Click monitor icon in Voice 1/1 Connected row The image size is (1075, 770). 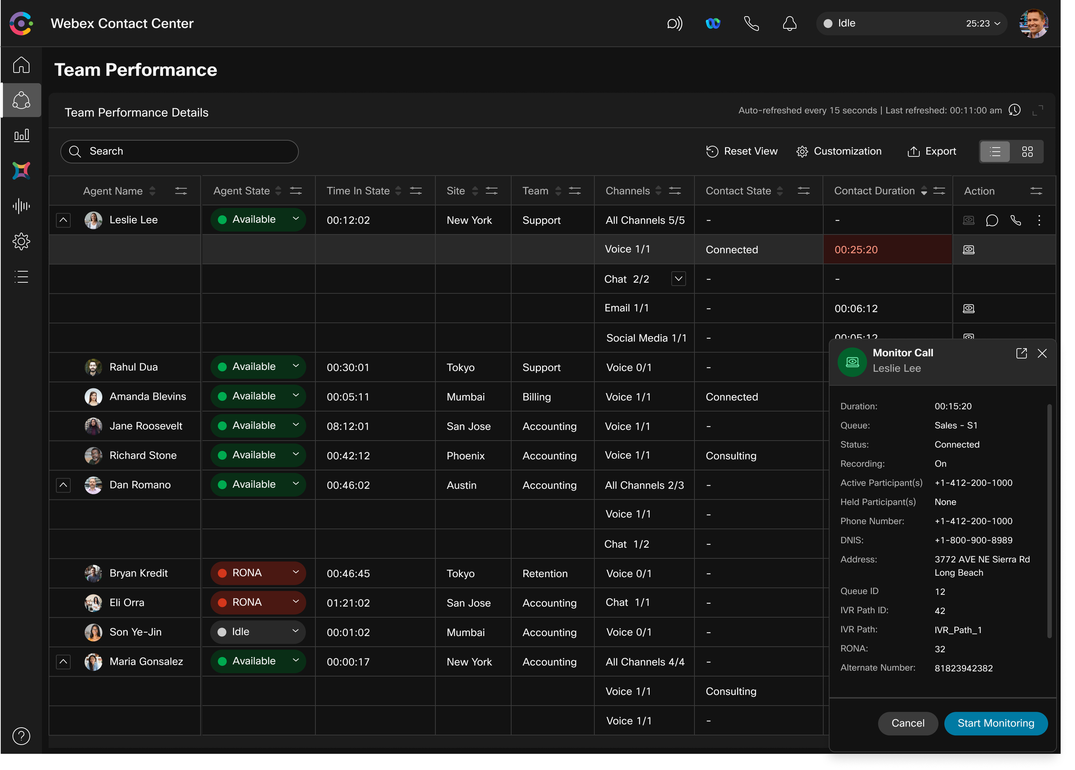click(x=968, y=250)
